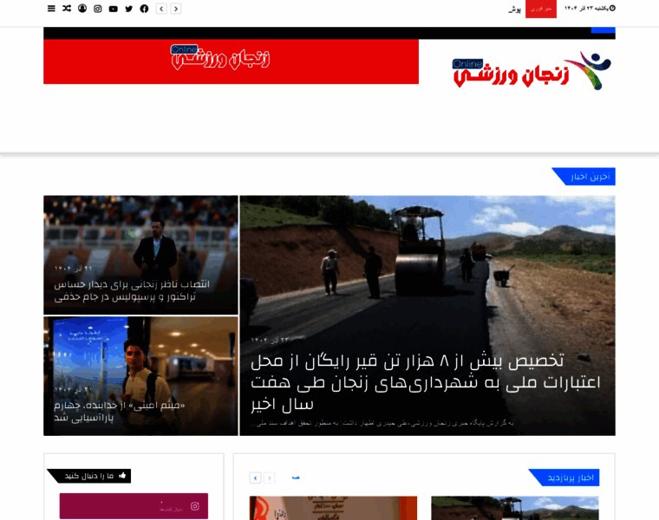This screenshot has height=520, width=659.
Task: Visit the Instagram icon in top bar
Action: point(97,9)
